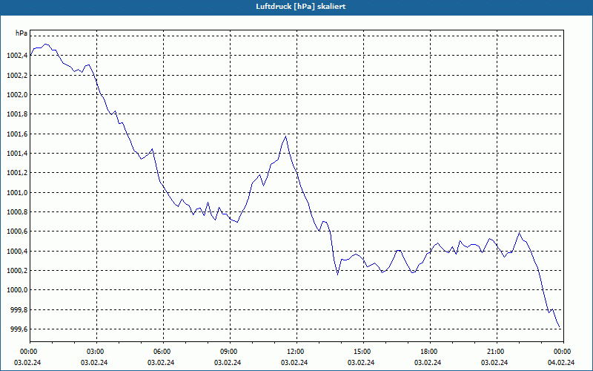Click the y-axis value "1002,4"
The image size is (593, 371).
pyautogui.click(x=17, y=56)
